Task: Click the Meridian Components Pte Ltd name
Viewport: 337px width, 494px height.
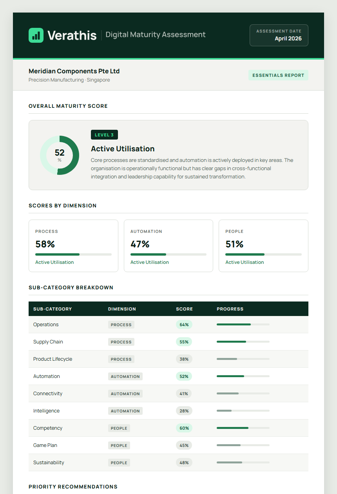Action: (x=74, y=71)
